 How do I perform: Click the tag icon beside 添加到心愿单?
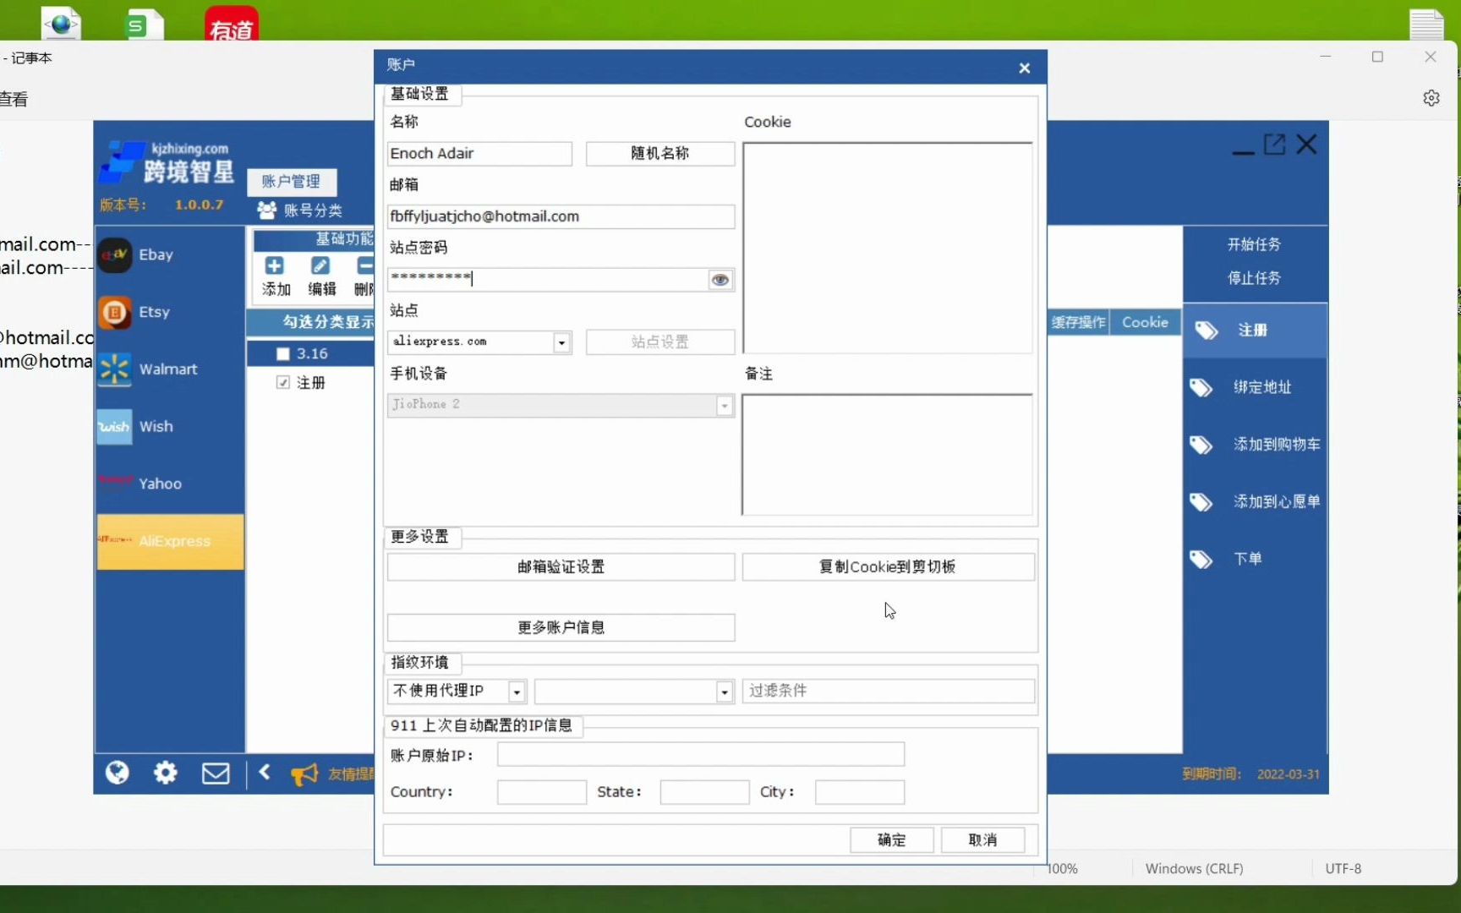1201,502
